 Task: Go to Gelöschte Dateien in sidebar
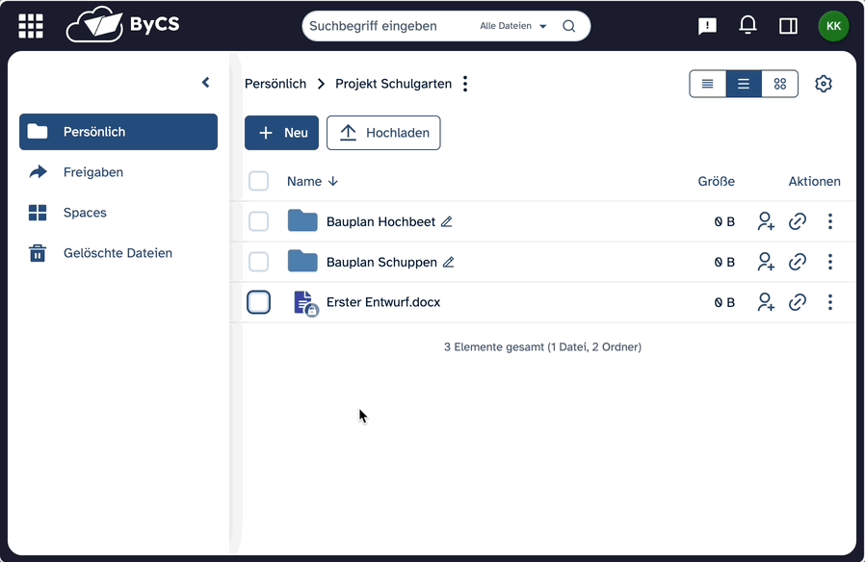click(x=118, y=253)
